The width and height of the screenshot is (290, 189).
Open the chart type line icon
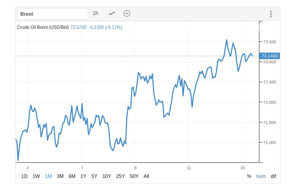click(112, 13)
